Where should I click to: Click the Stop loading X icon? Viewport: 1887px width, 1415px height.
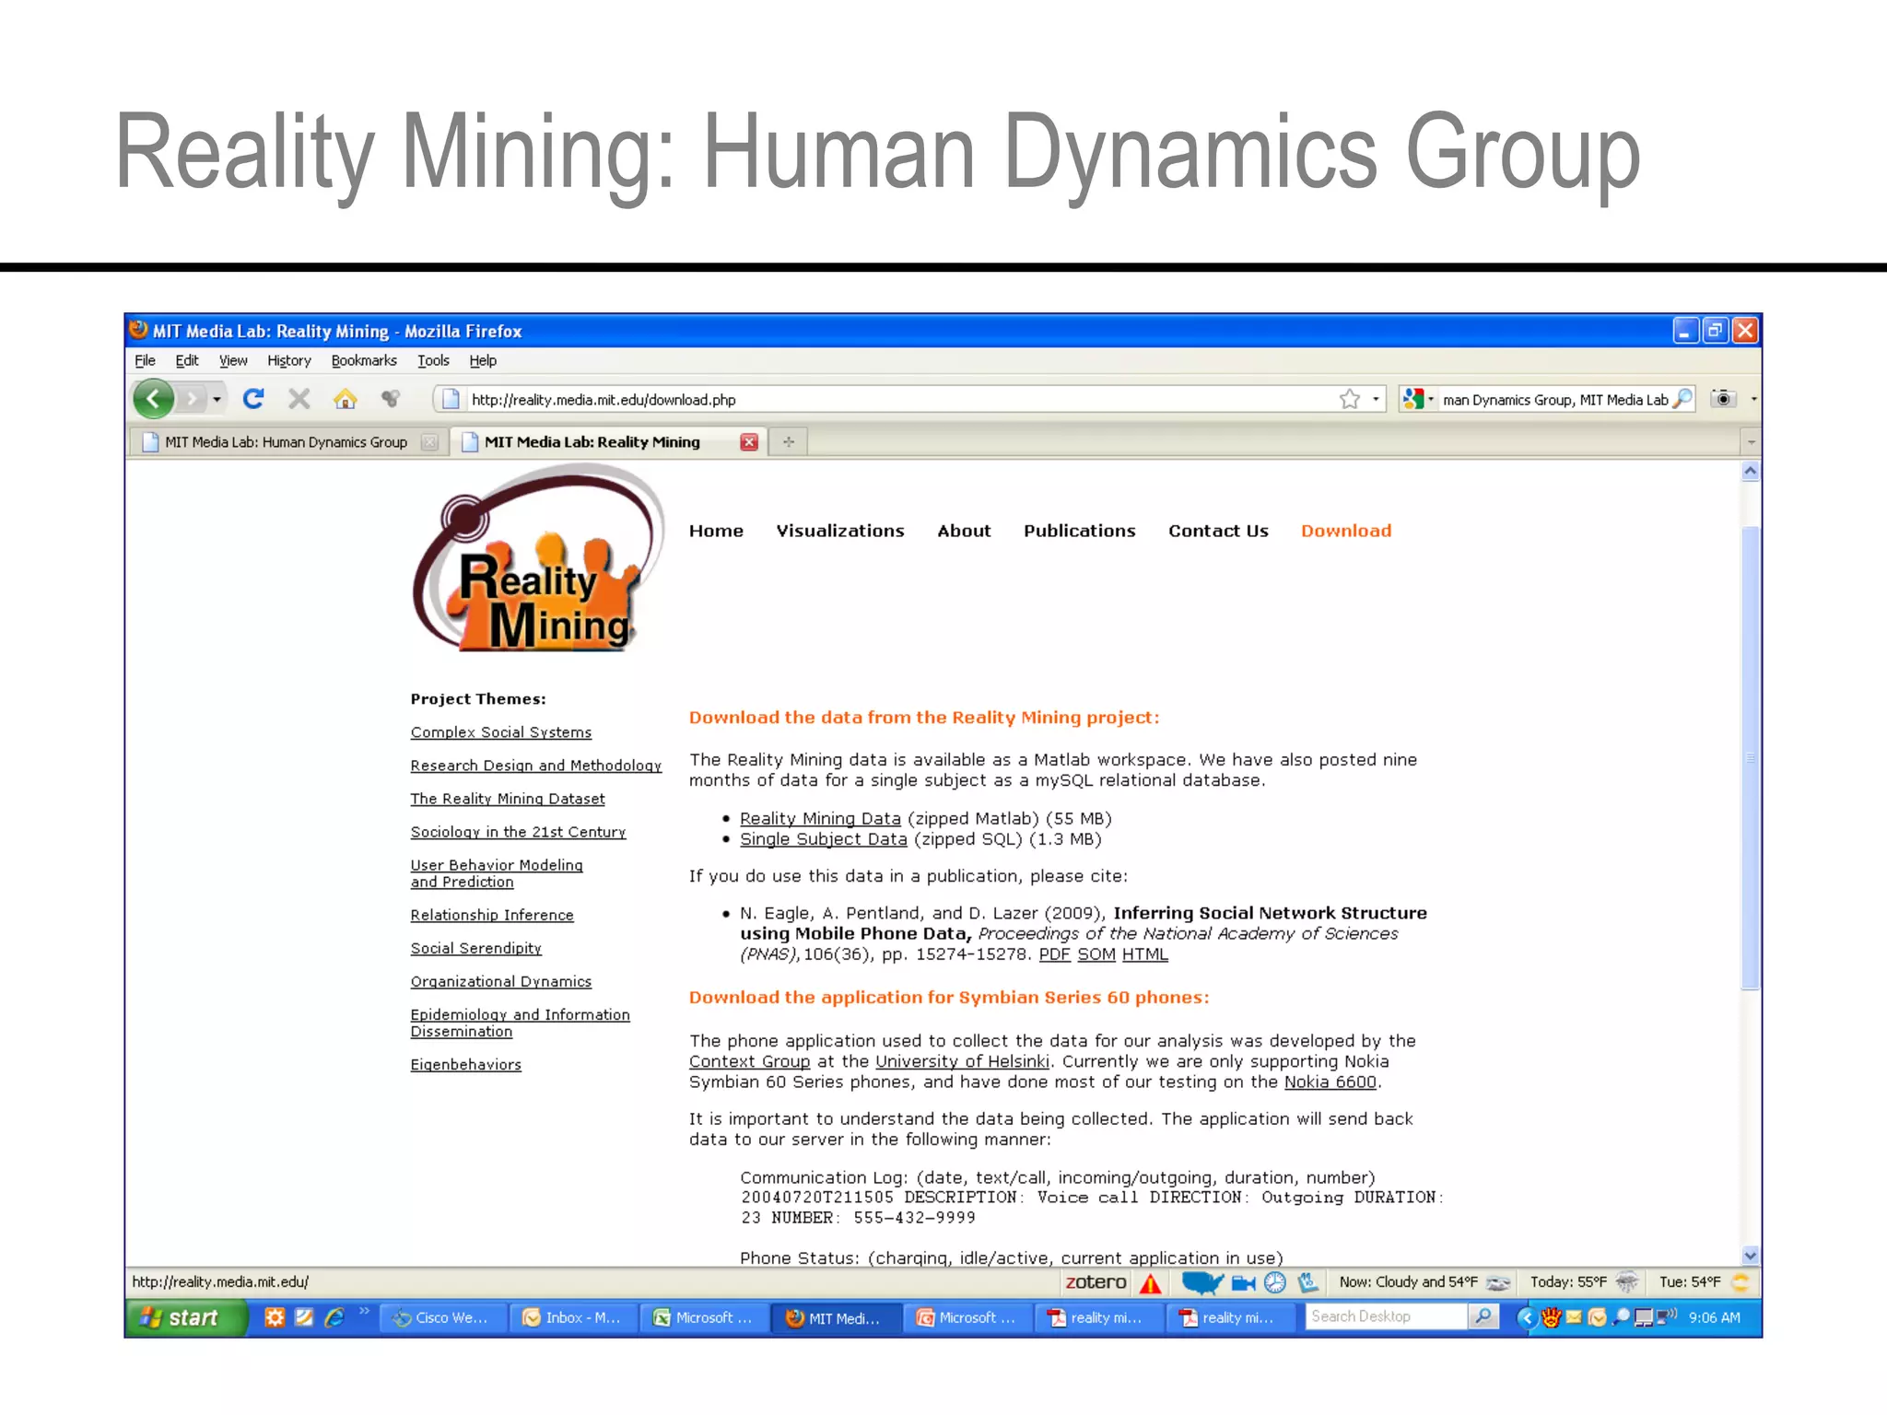pyautogui.click(x=299, y=399)
